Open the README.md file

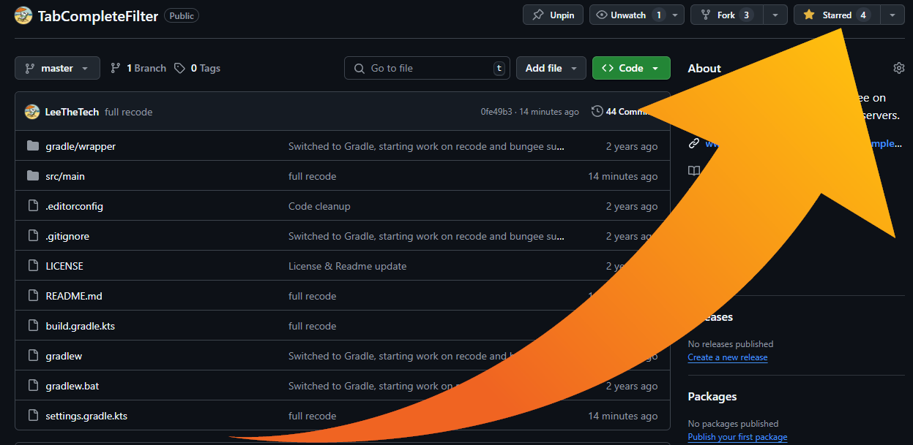[74, 296]
